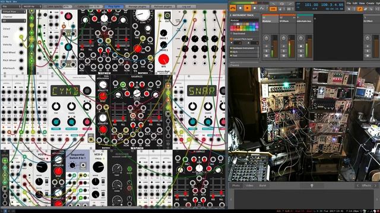
Task: Solo the Modular track
Action: pos(267,51)
